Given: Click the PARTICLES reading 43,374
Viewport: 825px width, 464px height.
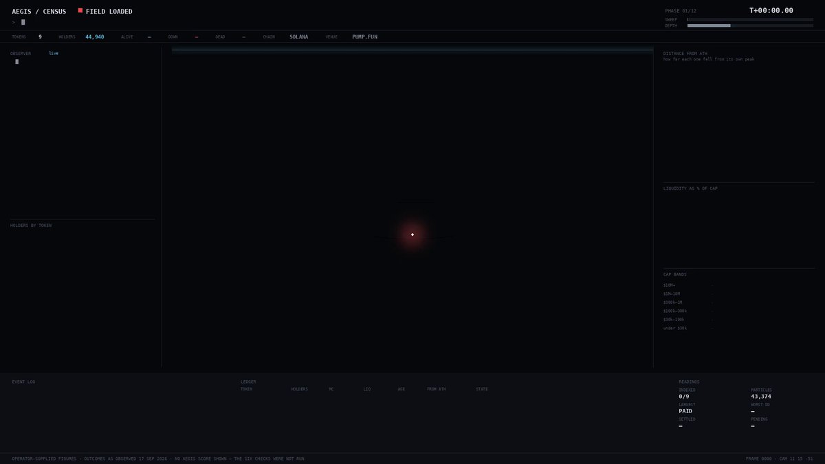Looking at the screenshot, I should [x=761, y=397].
